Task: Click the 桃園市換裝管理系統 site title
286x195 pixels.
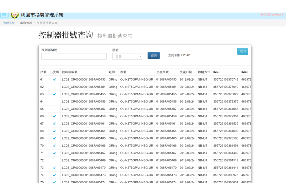Action: [42, 15]
